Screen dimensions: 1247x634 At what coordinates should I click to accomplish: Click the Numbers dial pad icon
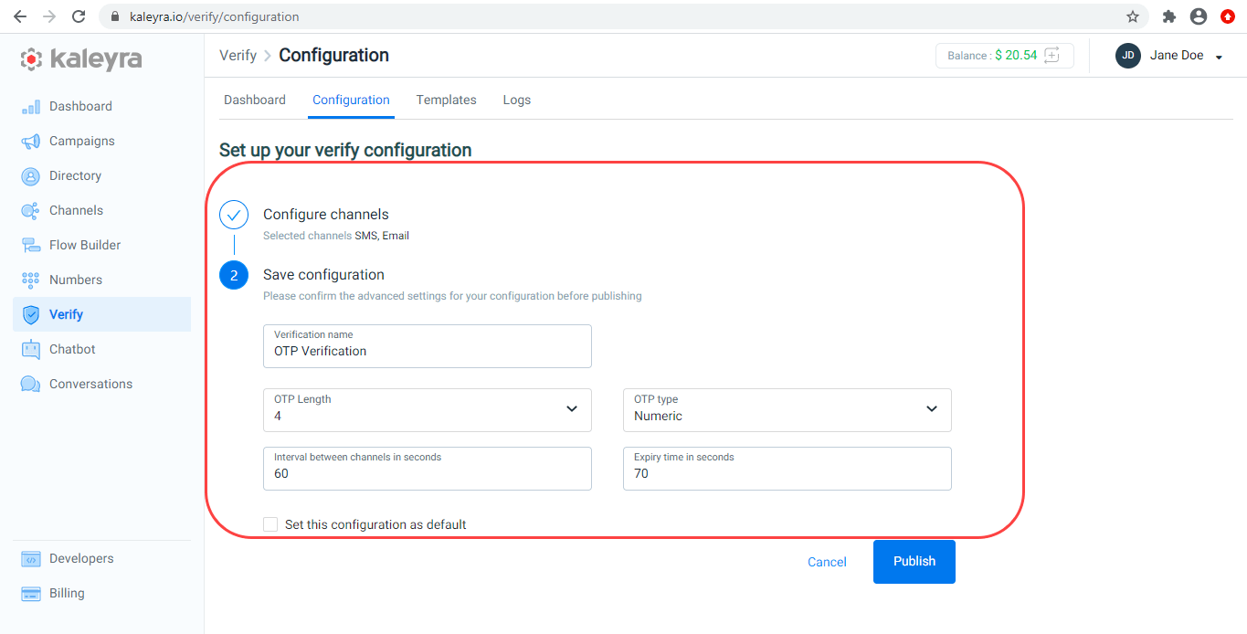[31, 280]
